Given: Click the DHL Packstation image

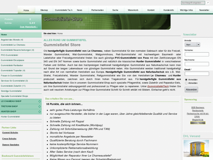Looking at the screenshot, I should [x=196, y=149].
